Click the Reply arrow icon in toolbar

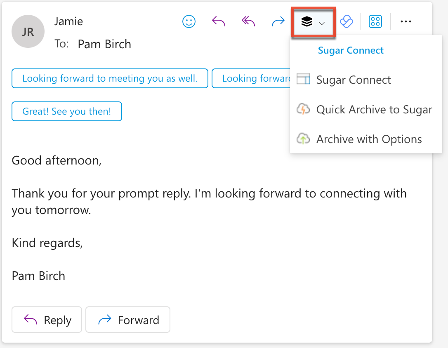(x=219, y=22)
